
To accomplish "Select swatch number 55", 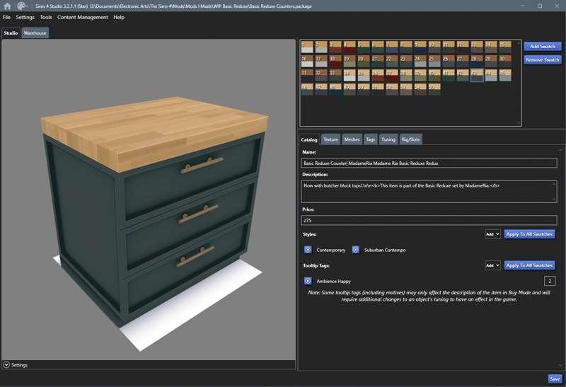I will click(x=434, y=89).
